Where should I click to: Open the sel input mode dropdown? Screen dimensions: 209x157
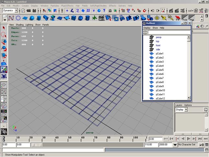[191, 11]
